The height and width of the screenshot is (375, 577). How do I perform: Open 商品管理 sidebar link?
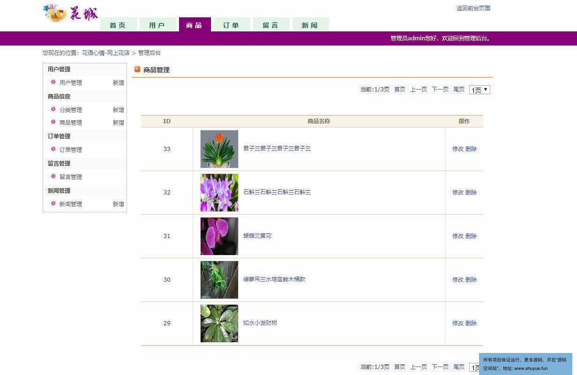71,122
